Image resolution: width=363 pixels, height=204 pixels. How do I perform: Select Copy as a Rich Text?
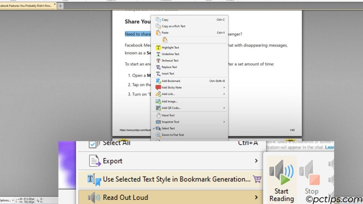174,26
